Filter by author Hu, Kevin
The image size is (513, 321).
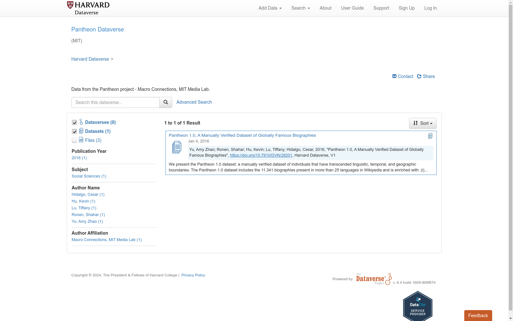point(83,201)
